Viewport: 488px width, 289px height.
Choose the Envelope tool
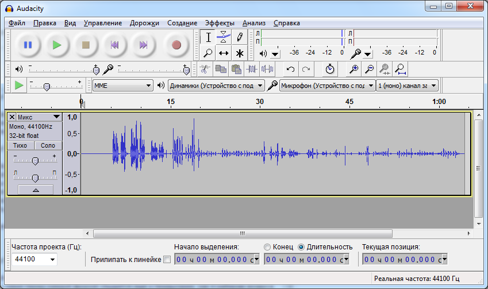[x=224, y=37]
